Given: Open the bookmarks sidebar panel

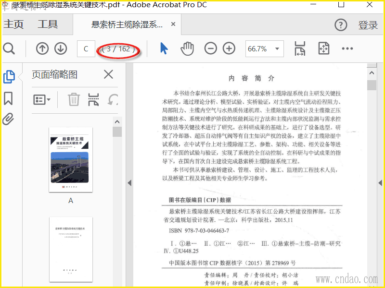Looking at the screenshot, I should click(8, 98).
